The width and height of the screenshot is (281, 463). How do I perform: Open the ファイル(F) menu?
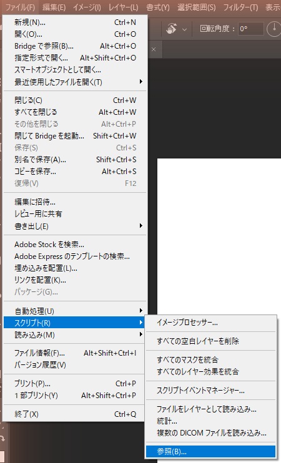click(x=20, y=7)
